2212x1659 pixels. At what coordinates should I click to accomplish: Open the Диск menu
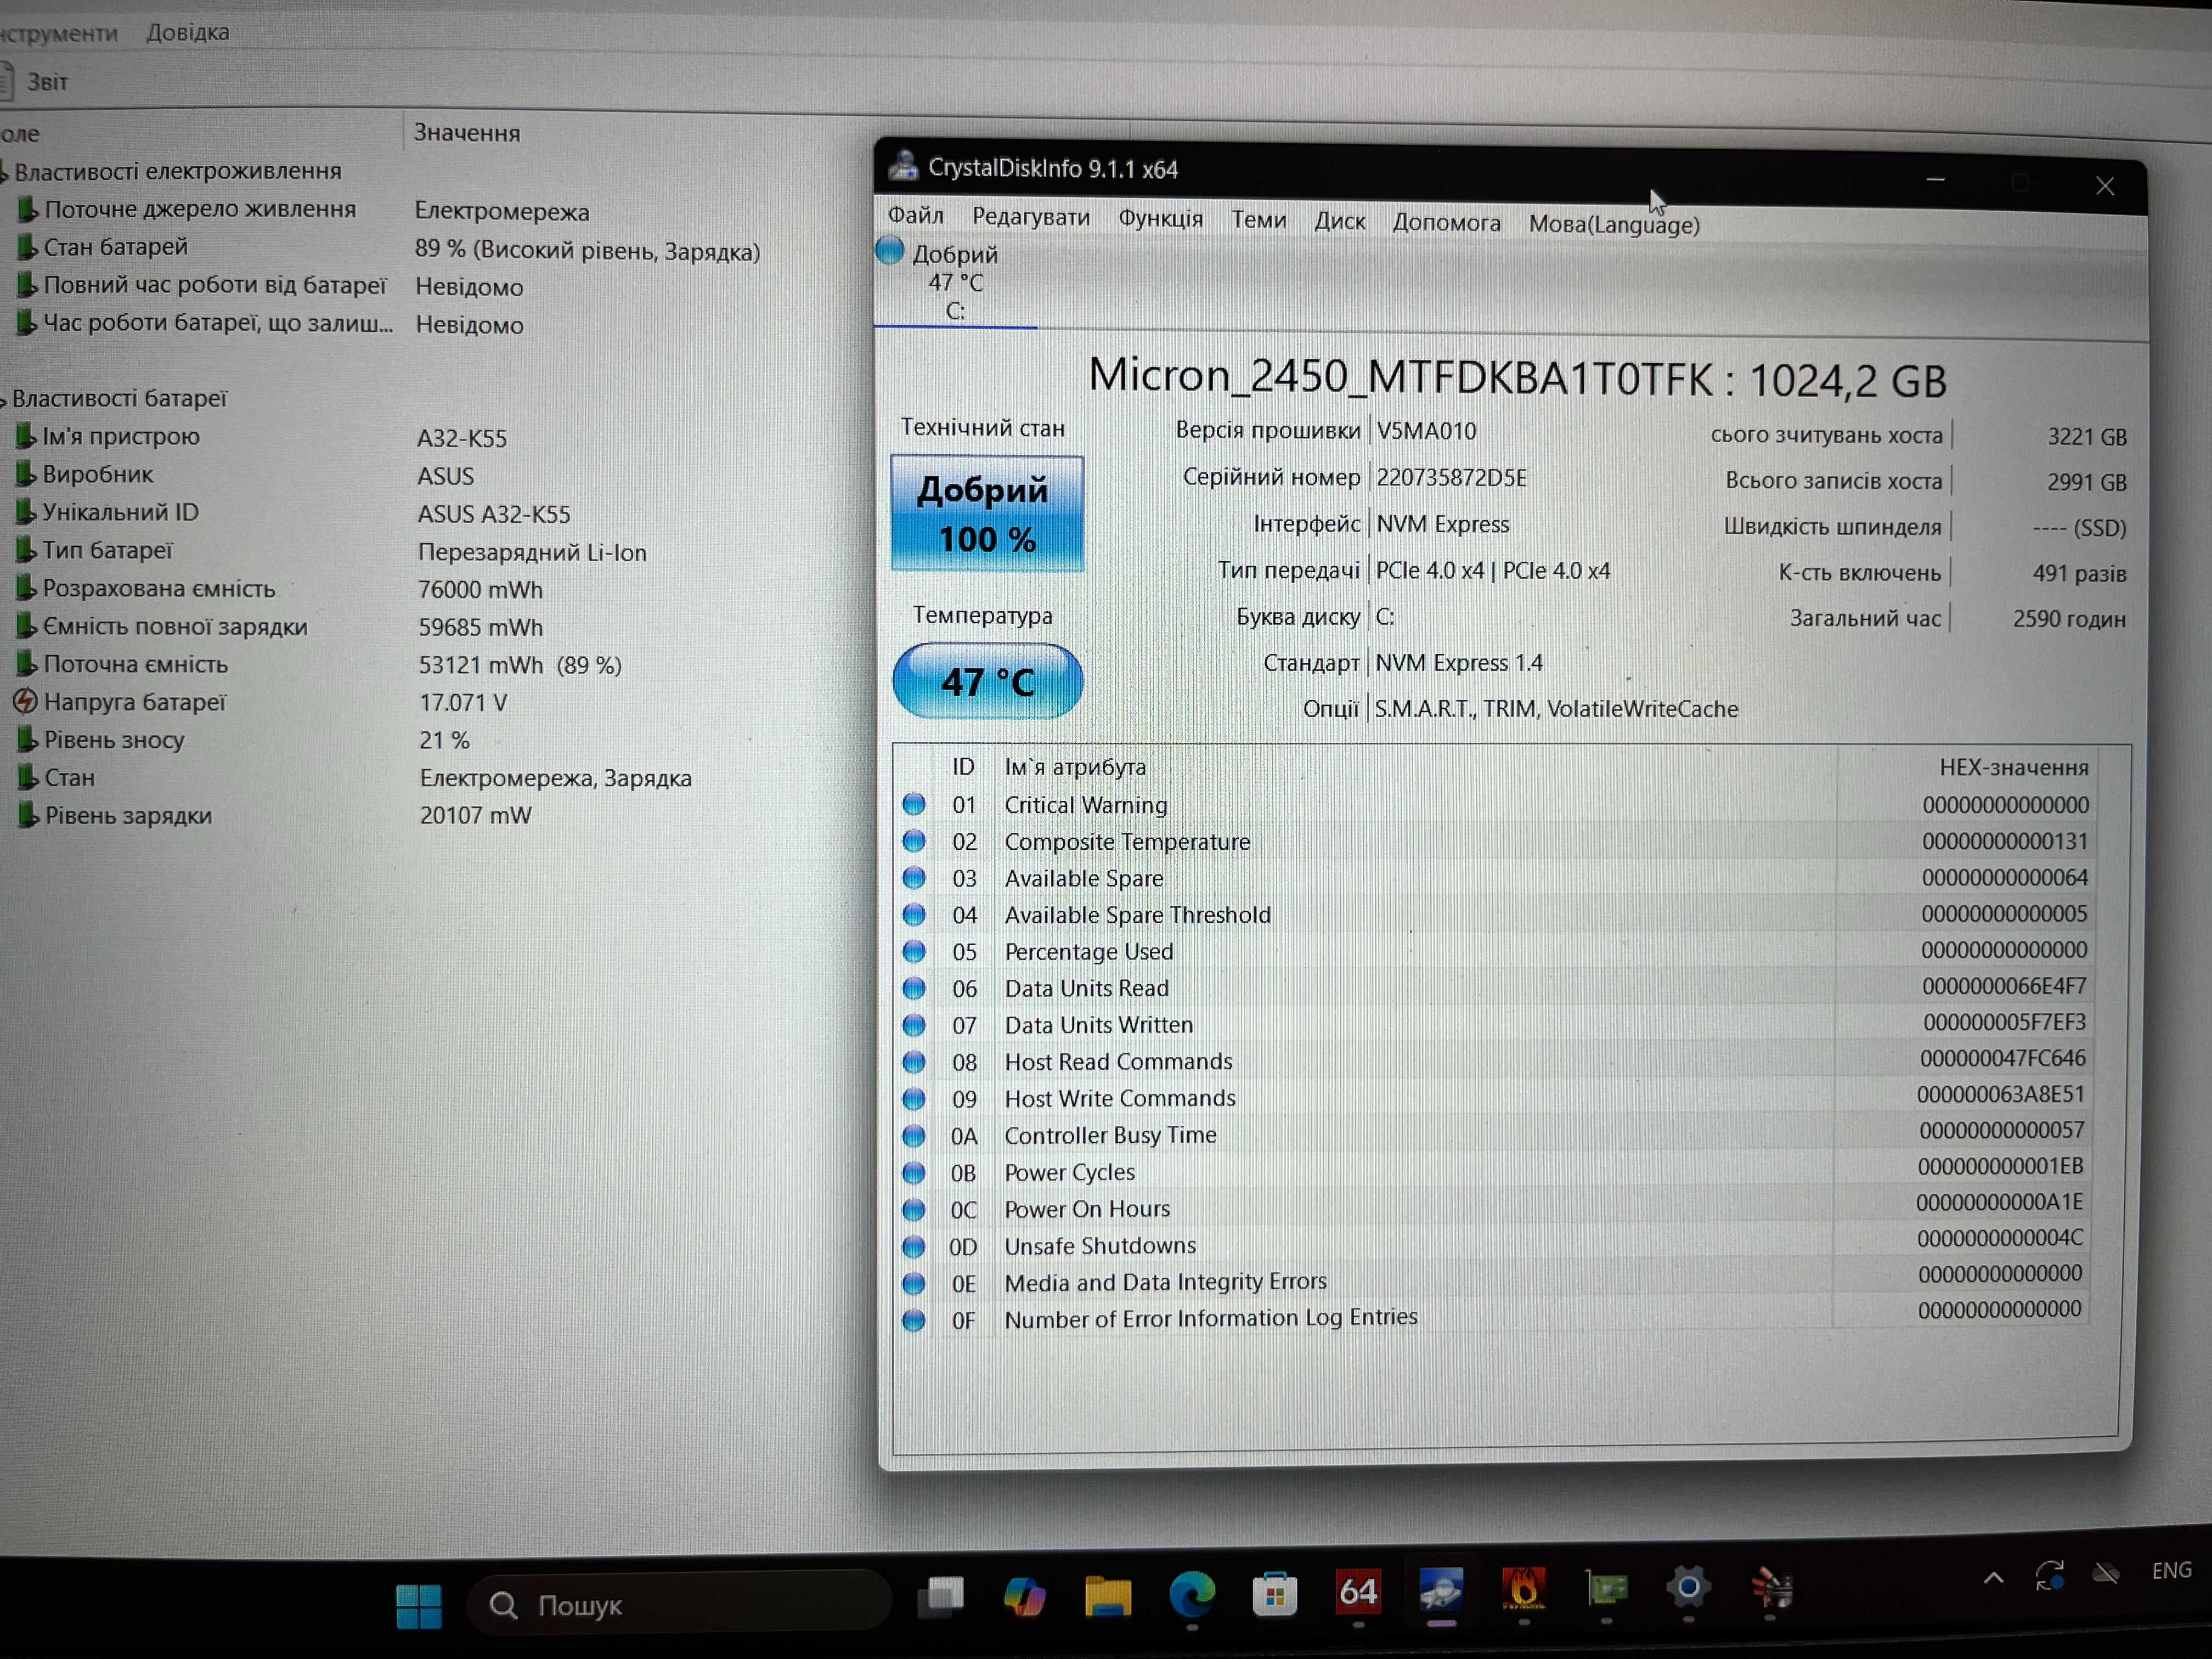point(1340,221)
